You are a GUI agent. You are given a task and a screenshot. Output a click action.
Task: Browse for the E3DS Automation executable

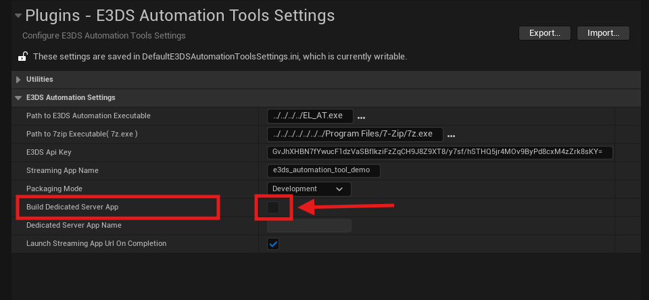coord(361,117)
